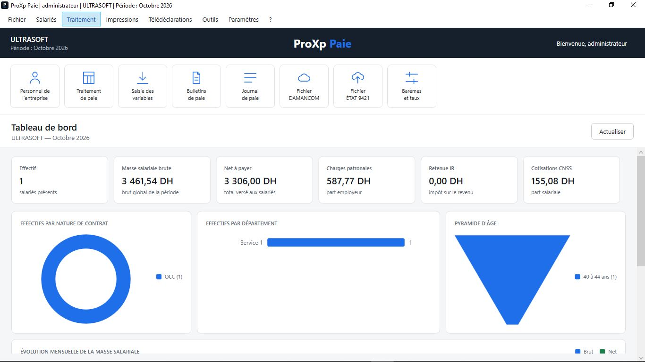Viewport: 645px width, 362px height.
Task: Close the ProXp Paie window
Action: (634, 5)
